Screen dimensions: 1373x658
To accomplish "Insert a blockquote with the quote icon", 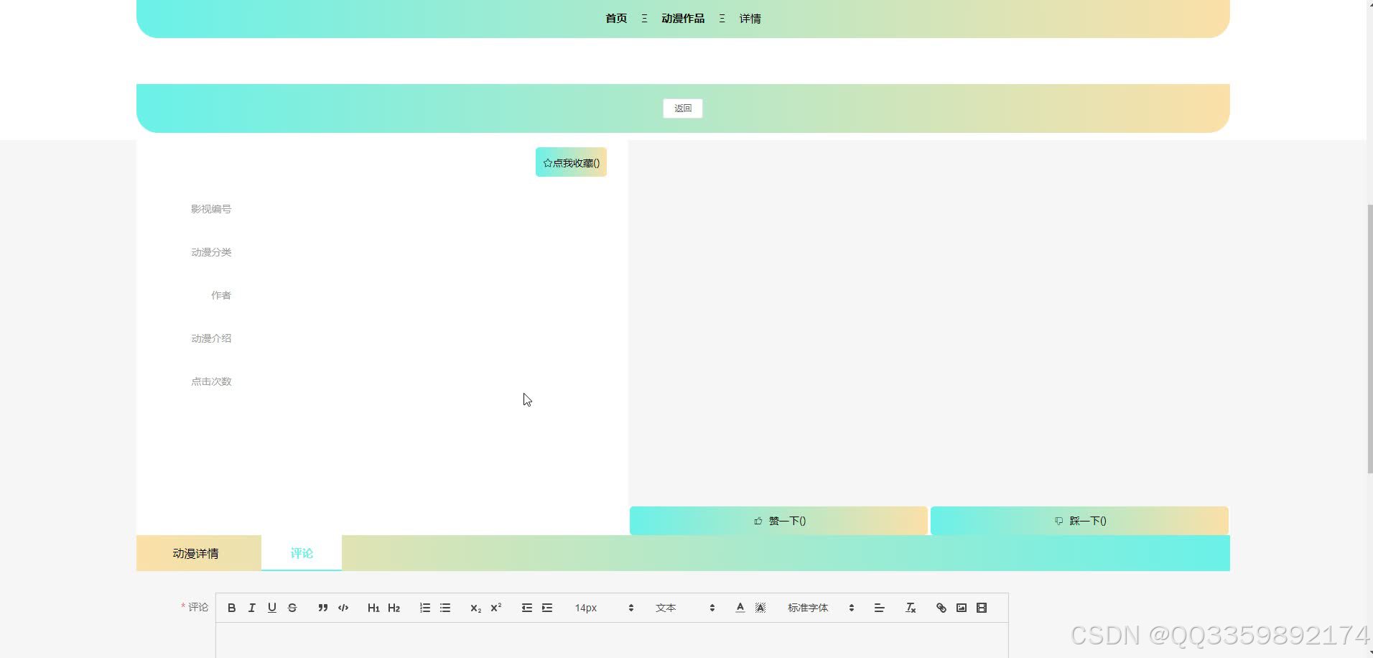I will 323,608.
